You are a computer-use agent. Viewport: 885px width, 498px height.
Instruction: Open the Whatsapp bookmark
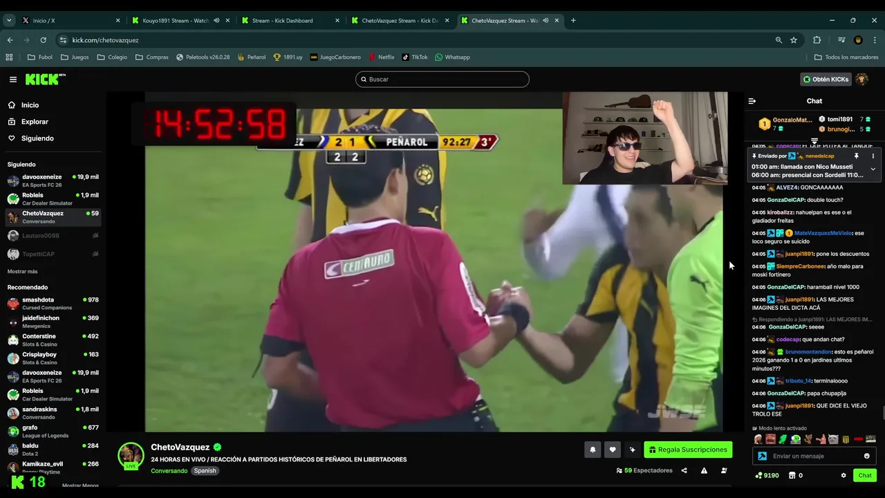[x=452, y=57]
